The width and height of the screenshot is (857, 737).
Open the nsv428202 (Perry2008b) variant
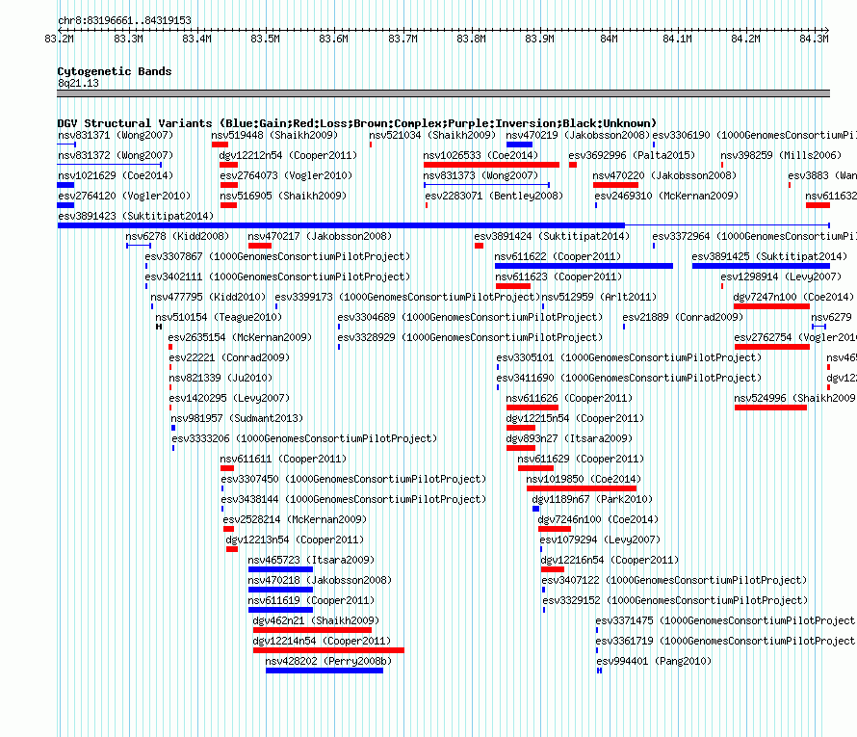point(328,661)
